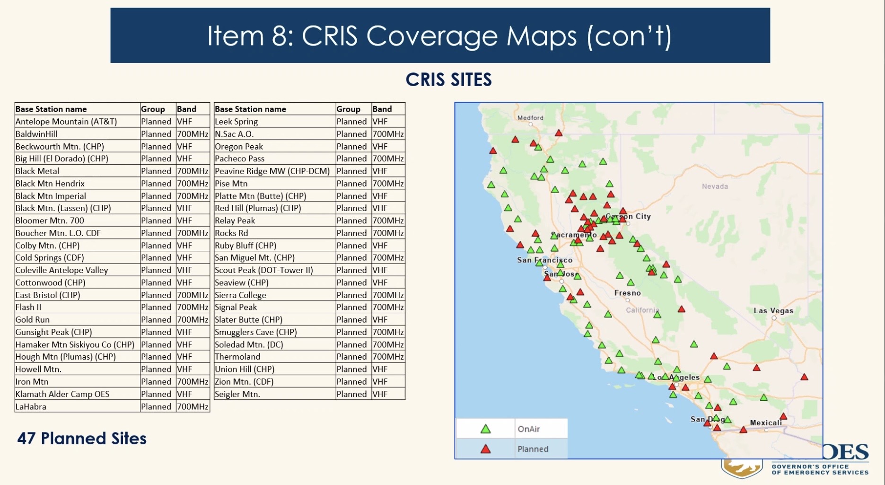Click the Cal OES bear emblem logo
The image size is (885, 485).
(741, 468)
